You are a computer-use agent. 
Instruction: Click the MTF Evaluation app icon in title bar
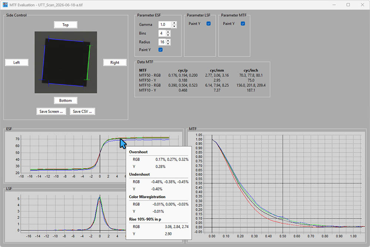coord(5,5)
